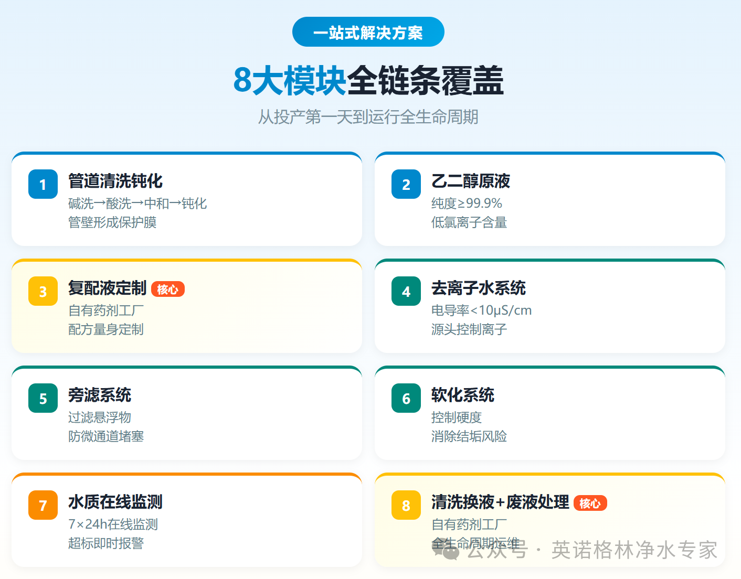Click the text 超标即时报警
Screen dimensions: 741x579
[x=106, y=543]
